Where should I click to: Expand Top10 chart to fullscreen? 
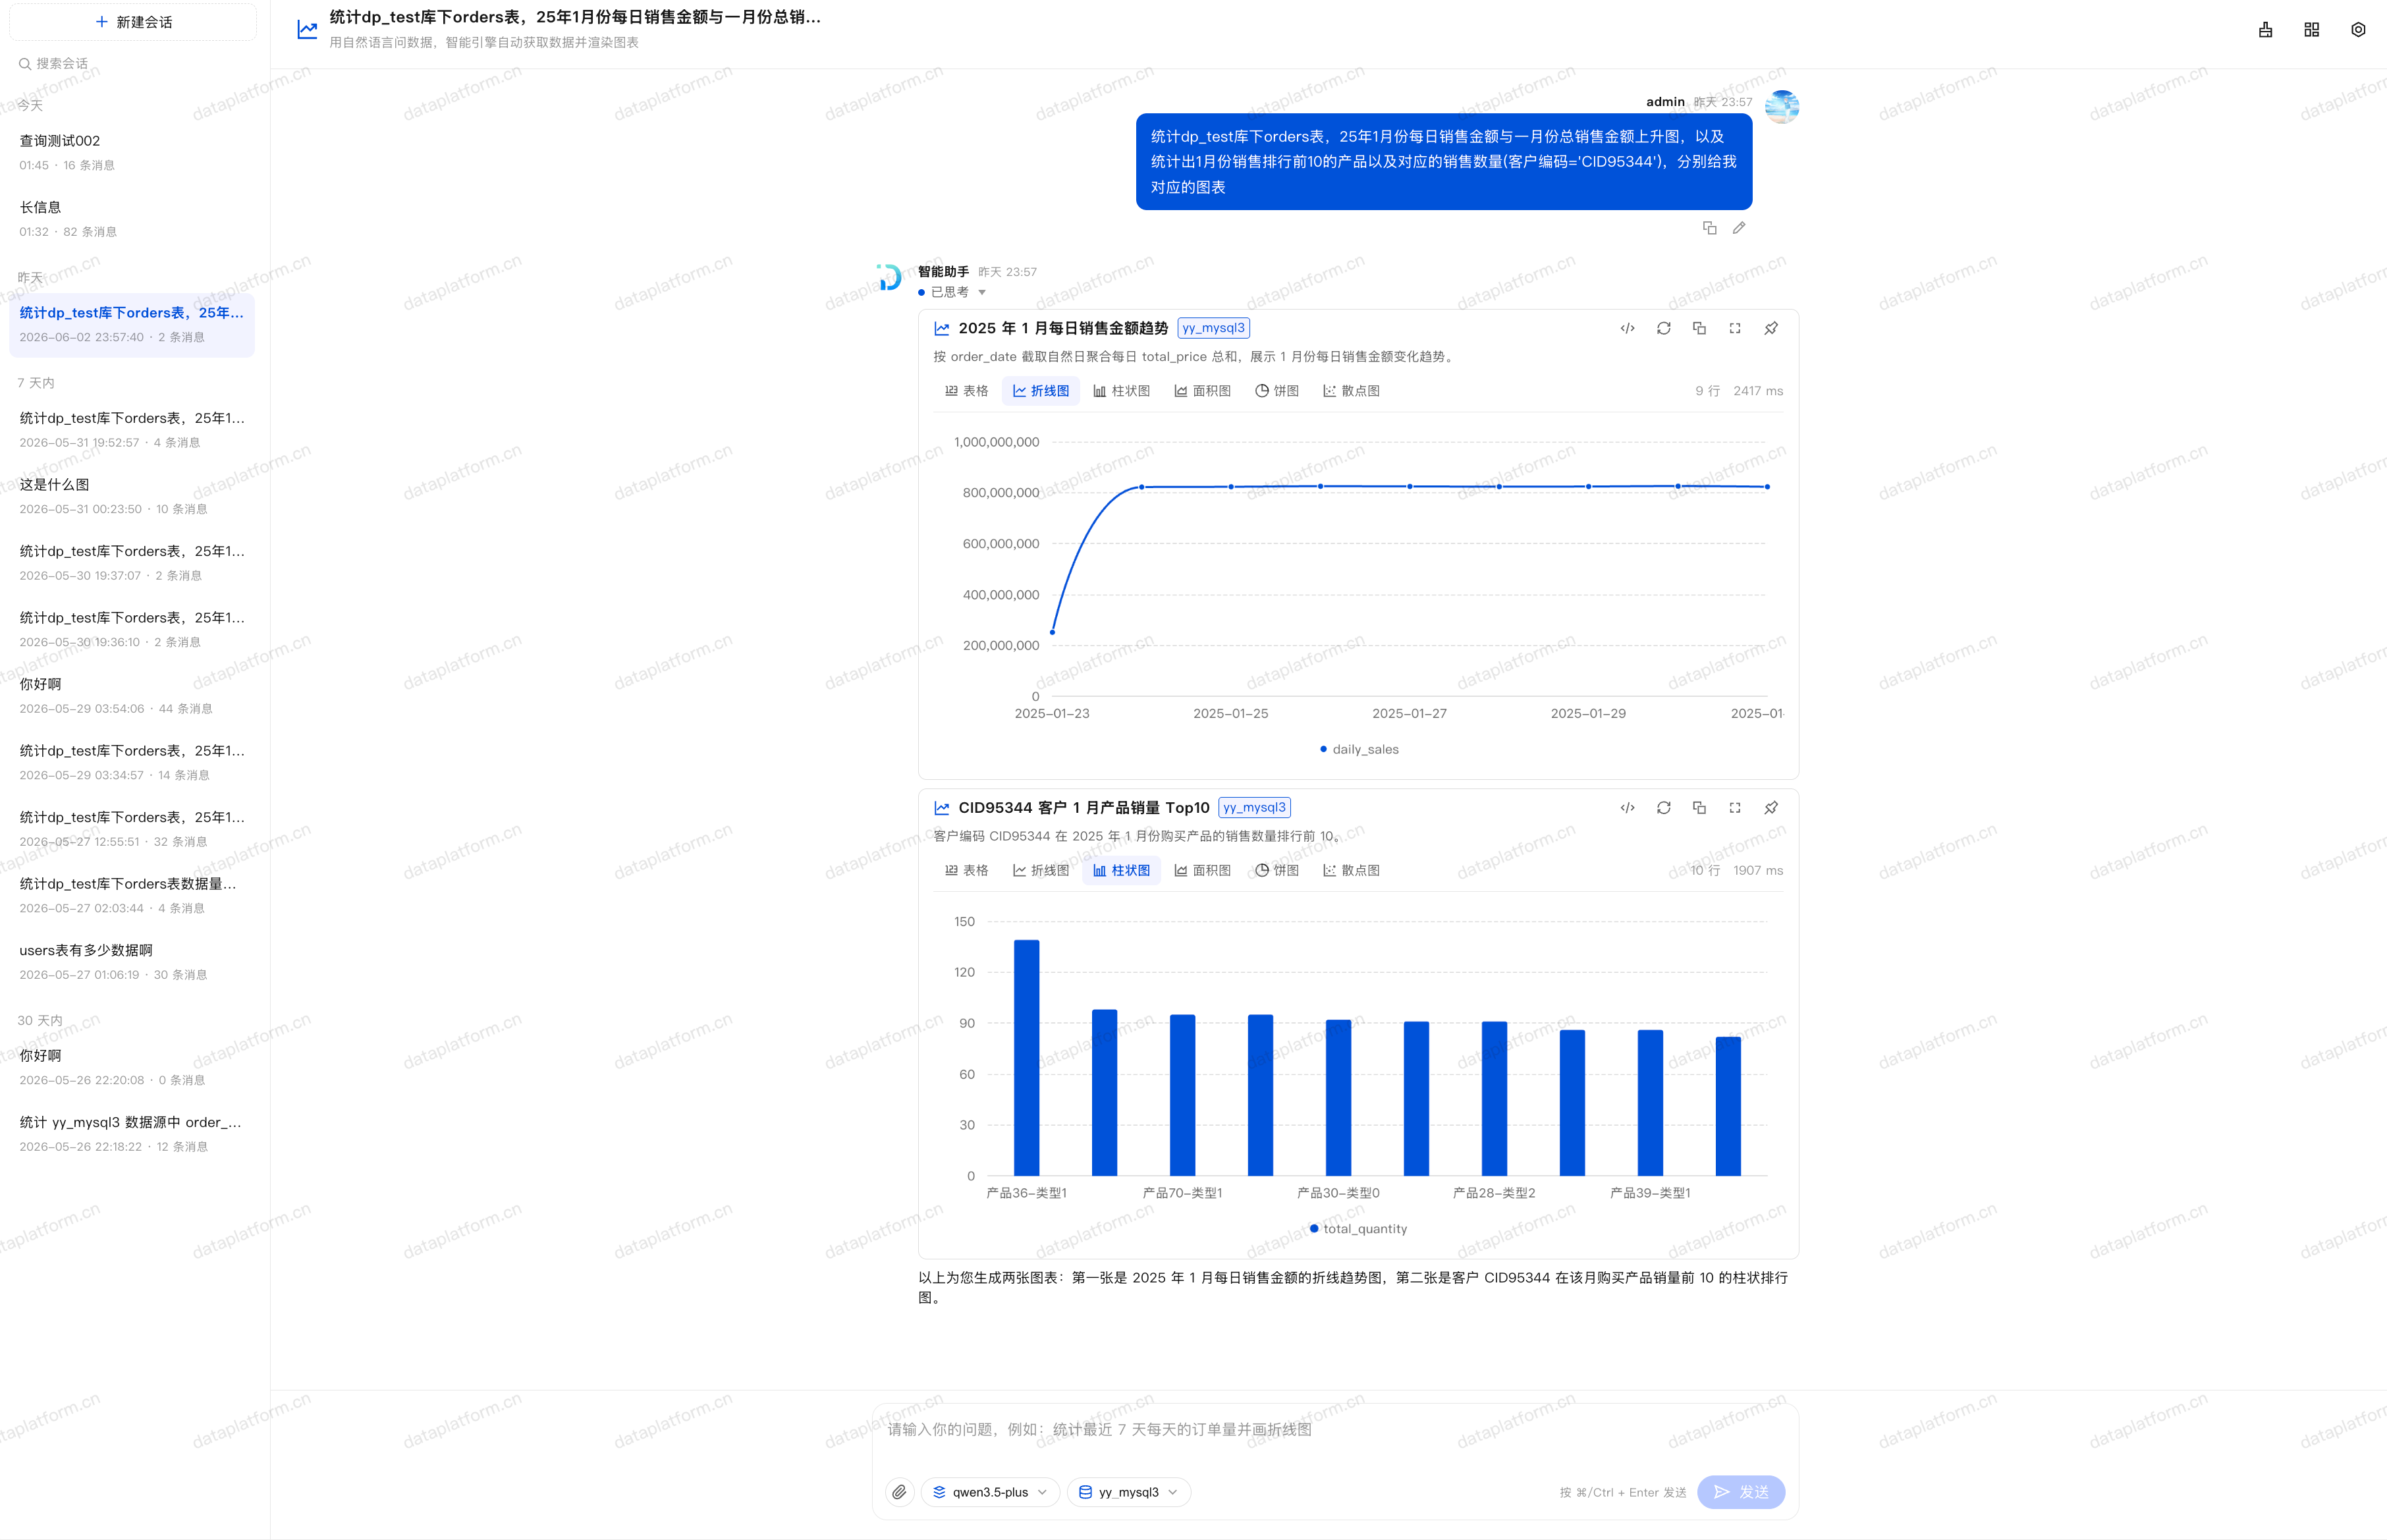(x=1735, y=808)
